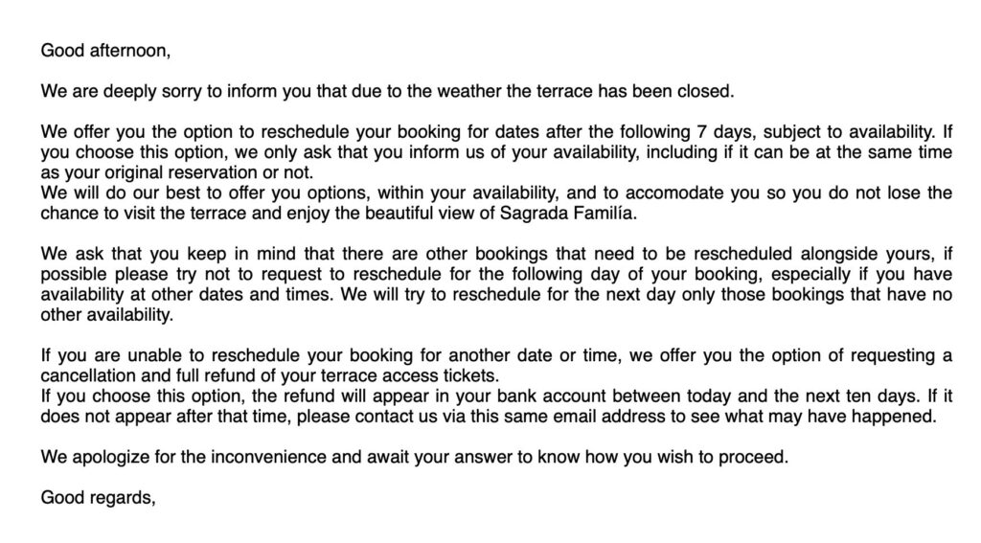Click the line starting "other availability."
The width and height of the screenshot is (981, 543).
(x=107, y=315)
